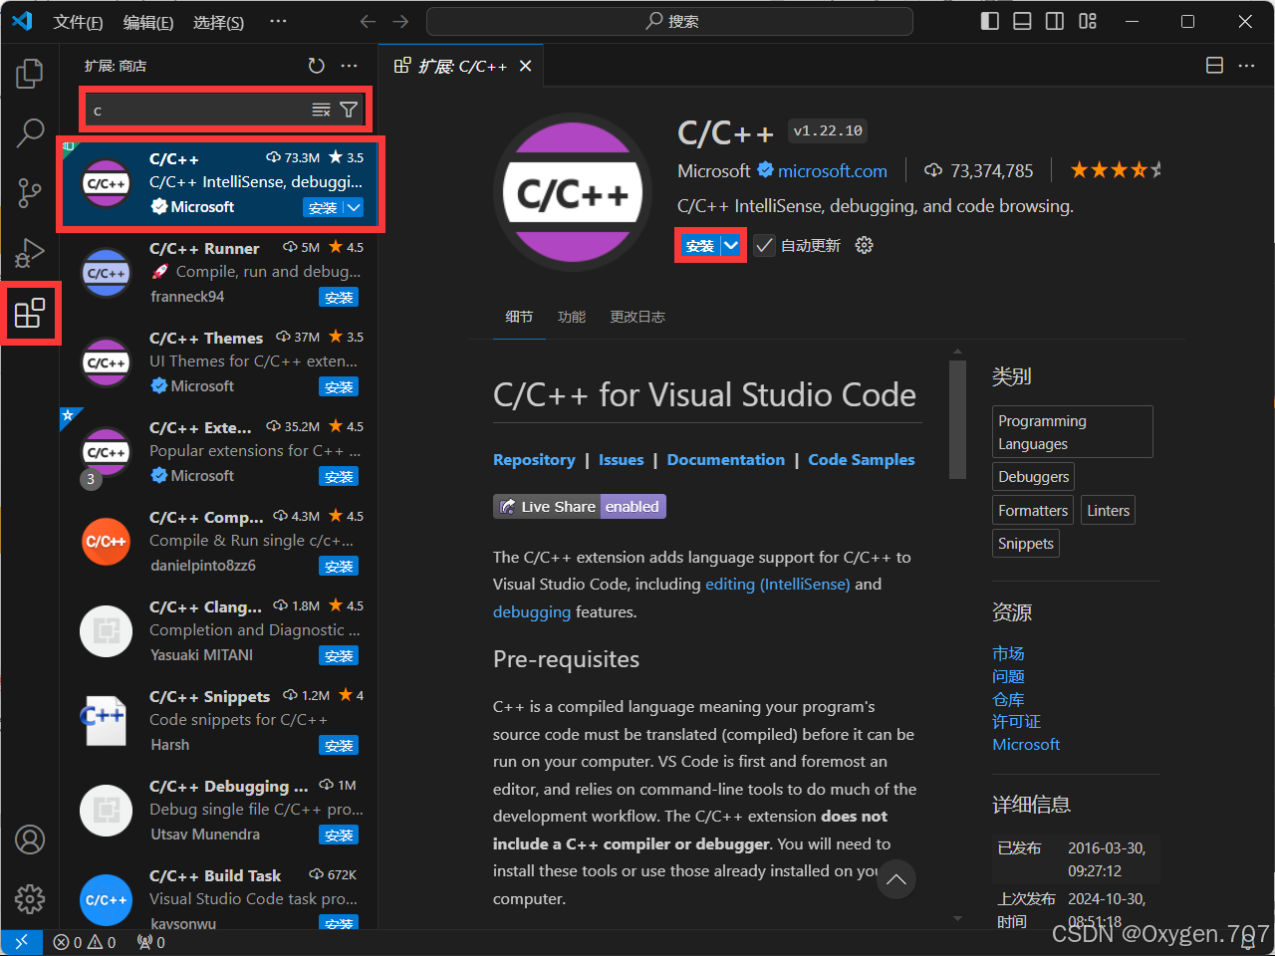Switch to the Details tab

519,317
